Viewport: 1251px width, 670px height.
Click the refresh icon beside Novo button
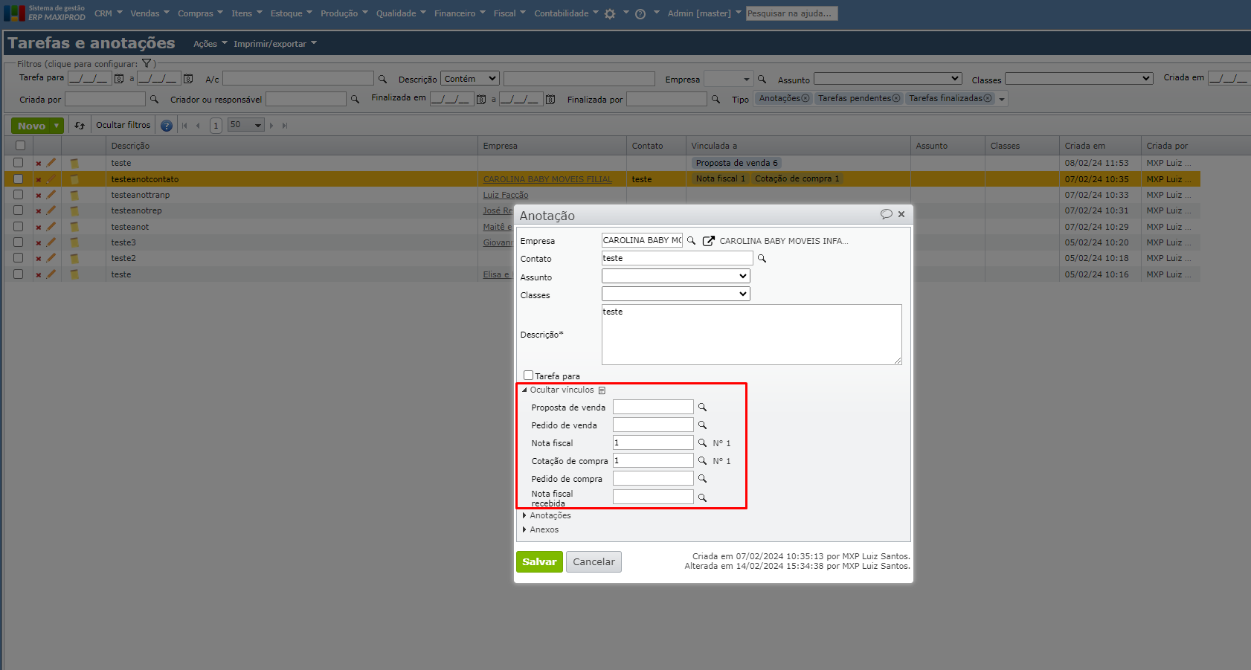tap(80, 126)
